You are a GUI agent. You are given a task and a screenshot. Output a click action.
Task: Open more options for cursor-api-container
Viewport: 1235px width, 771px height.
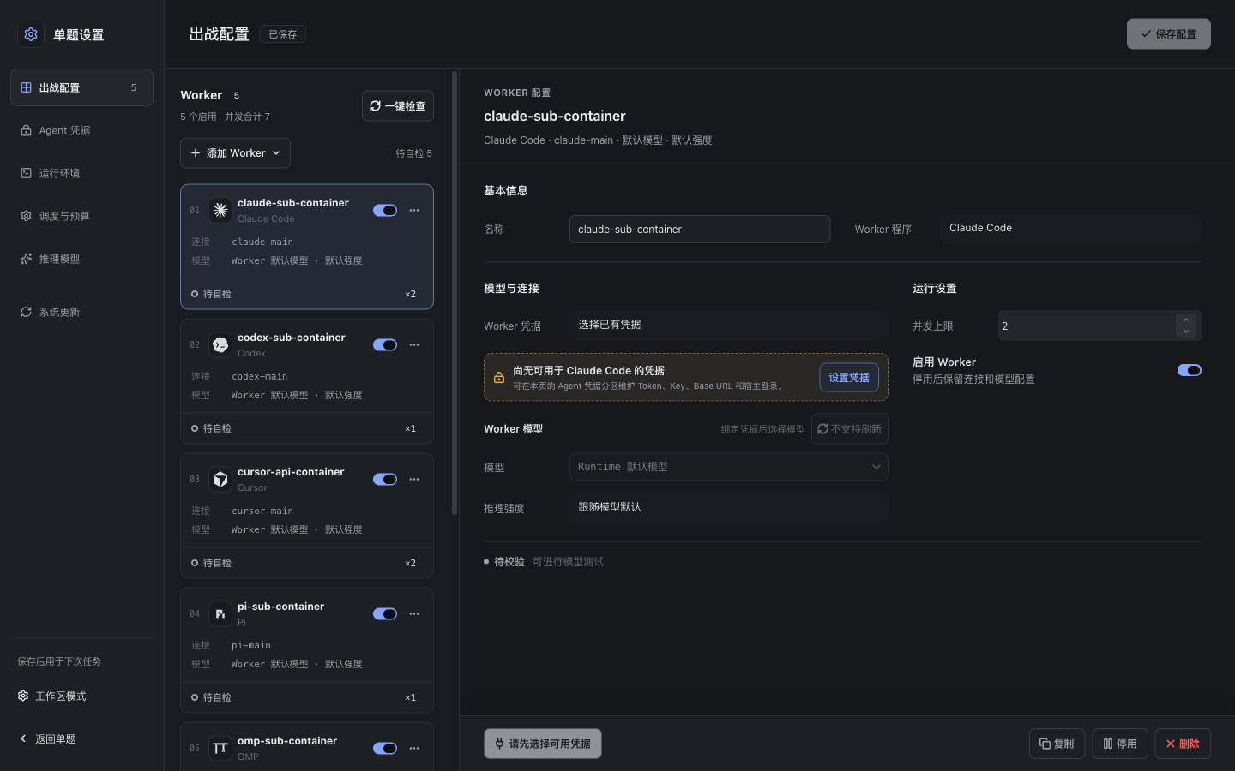pos(414,480)
